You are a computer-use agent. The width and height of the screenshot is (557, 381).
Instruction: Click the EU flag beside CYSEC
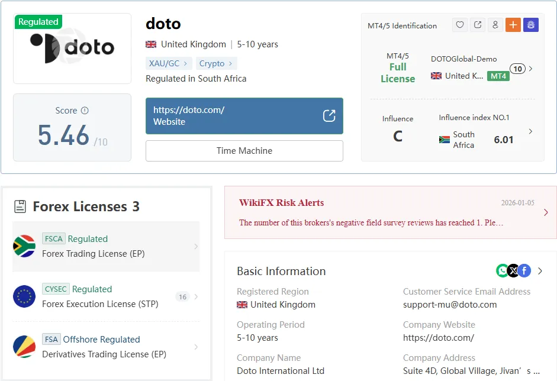(24, 296)
